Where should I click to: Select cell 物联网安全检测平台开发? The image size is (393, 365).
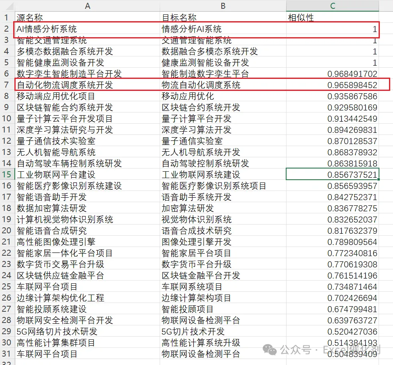click(88, 320)
